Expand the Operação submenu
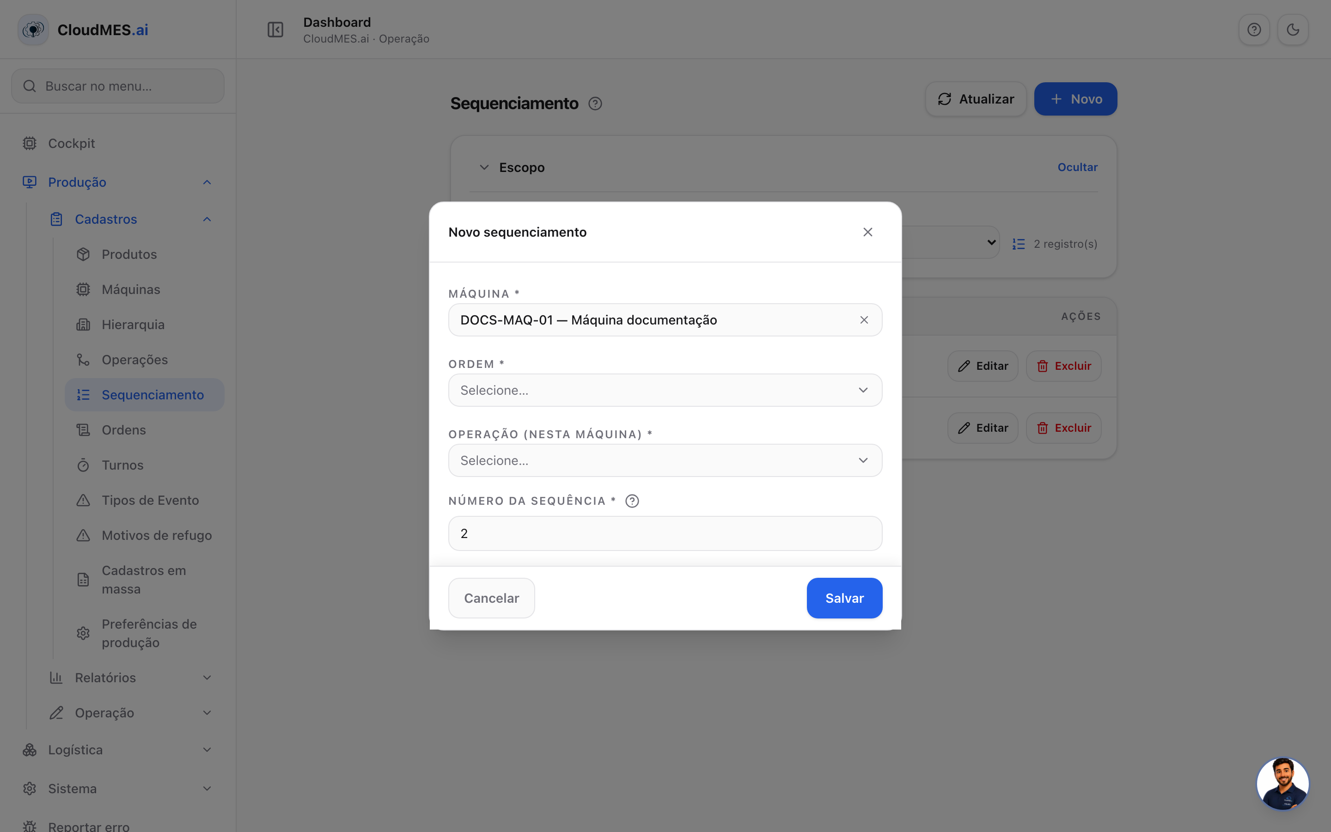1331x832 pixels. tap(131, 713)
